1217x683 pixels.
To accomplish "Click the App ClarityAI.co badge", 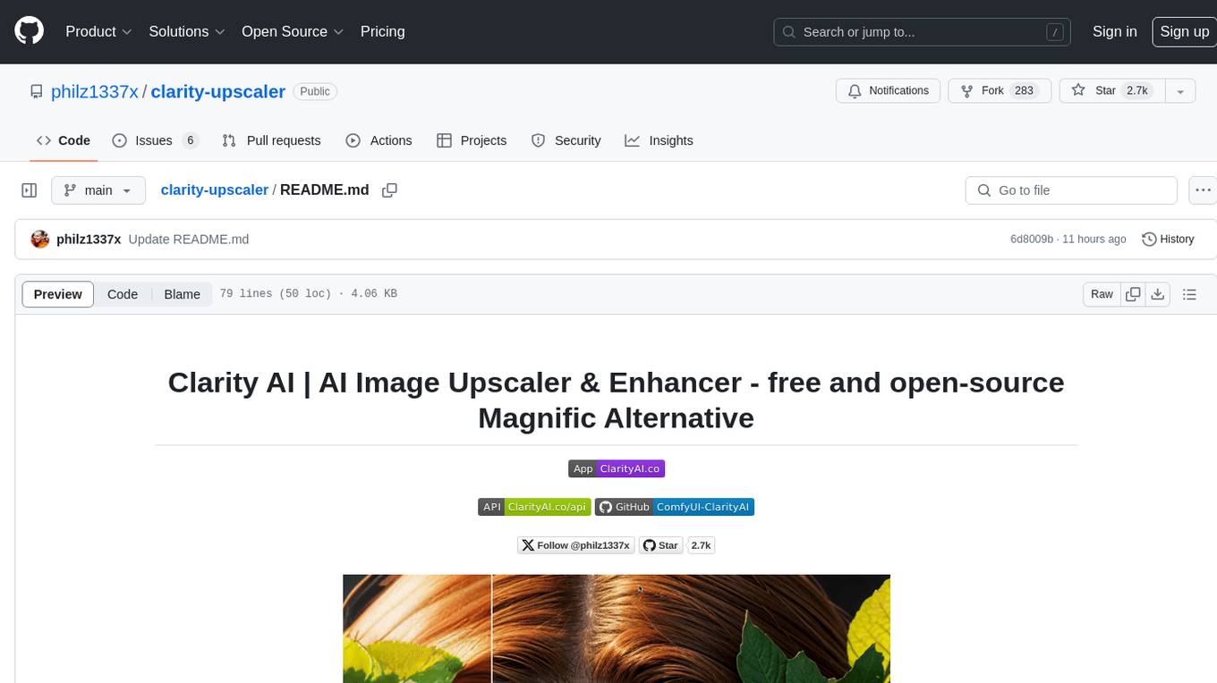I will click(x=617, y=468).
